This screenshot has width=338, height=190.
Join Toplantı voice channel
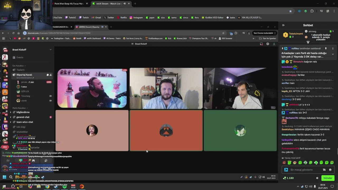point(20,70)
